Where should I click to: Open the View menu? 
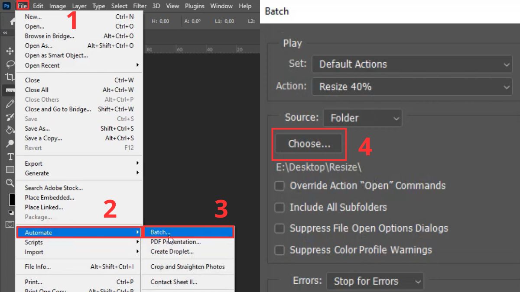click(172, 6)
